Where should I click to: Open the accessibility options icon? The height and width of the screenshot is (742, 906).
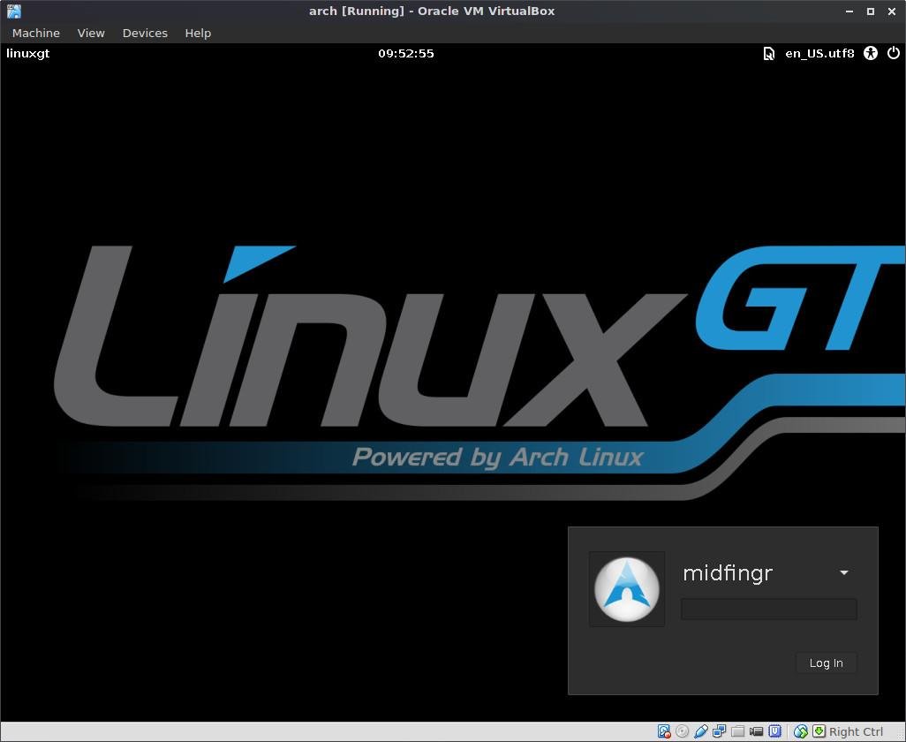point(870,53)
